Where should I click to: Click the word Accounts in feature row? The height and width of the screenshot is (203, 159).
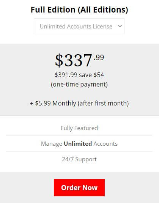pyautogui.click(x=105, y=144)
